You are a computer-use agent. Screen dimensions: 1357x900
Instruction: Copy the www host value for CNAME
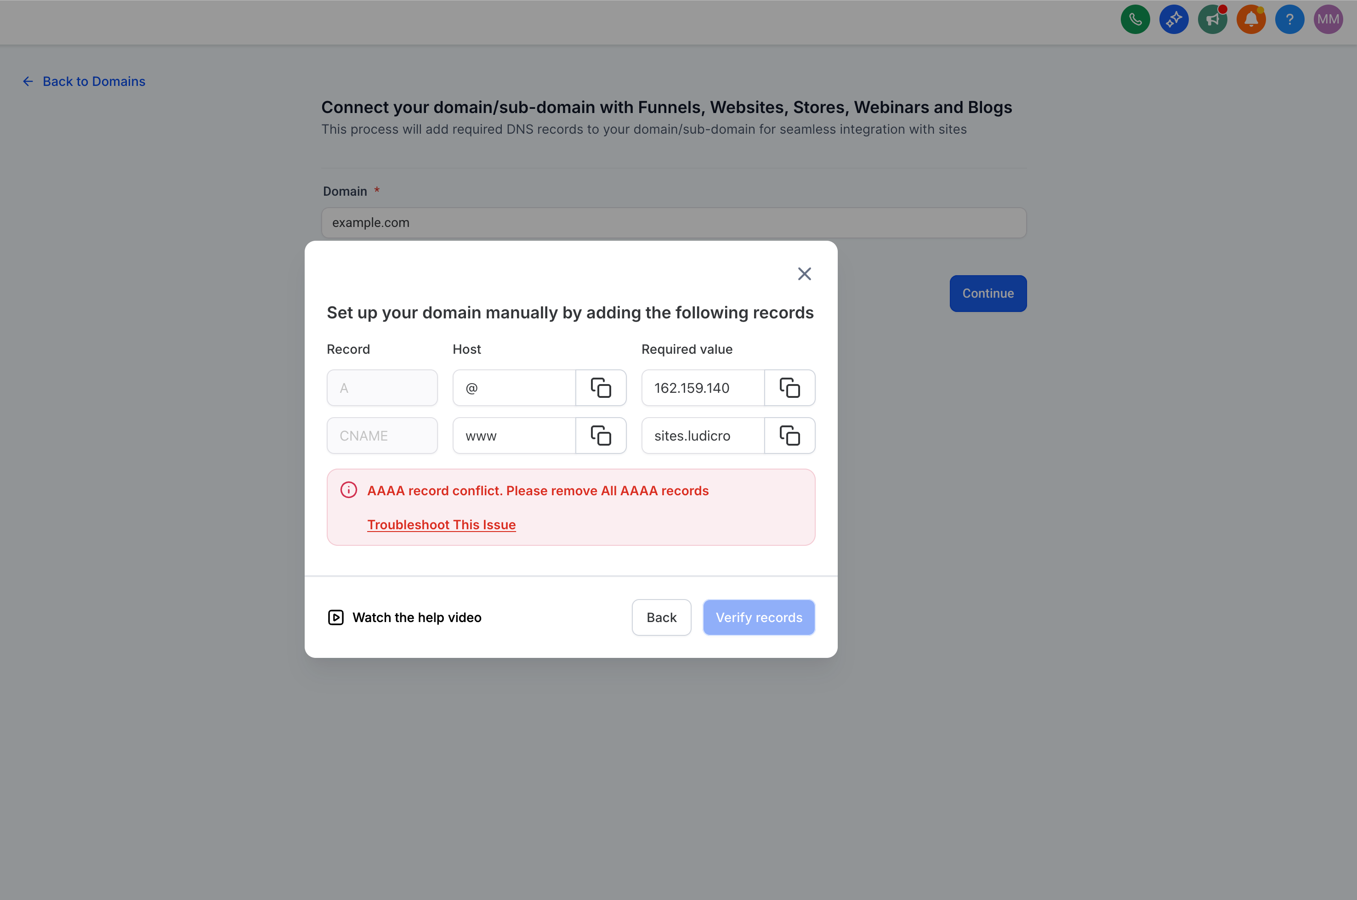click(x=601, y=436)
